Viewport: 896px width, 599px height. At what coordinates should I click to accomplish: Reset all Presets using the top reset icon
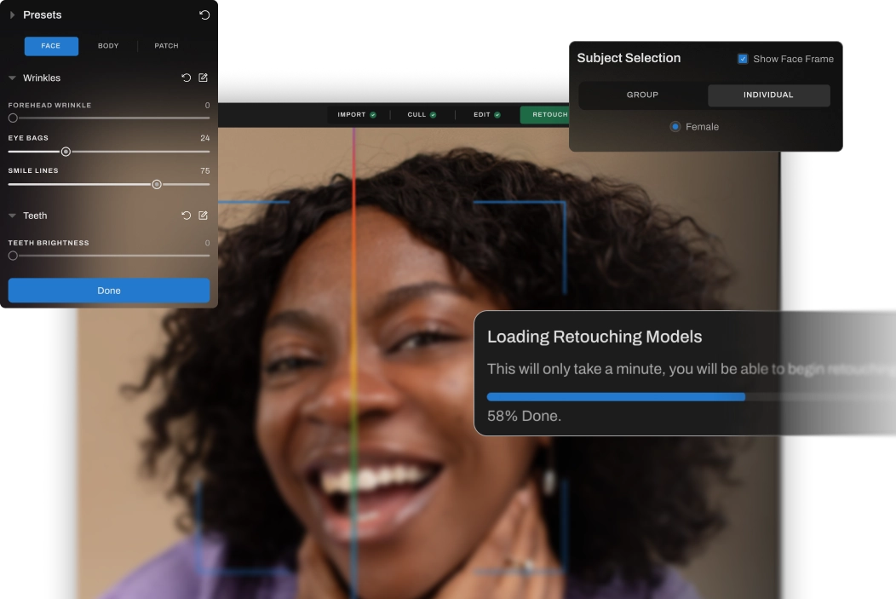coord(204,14)
